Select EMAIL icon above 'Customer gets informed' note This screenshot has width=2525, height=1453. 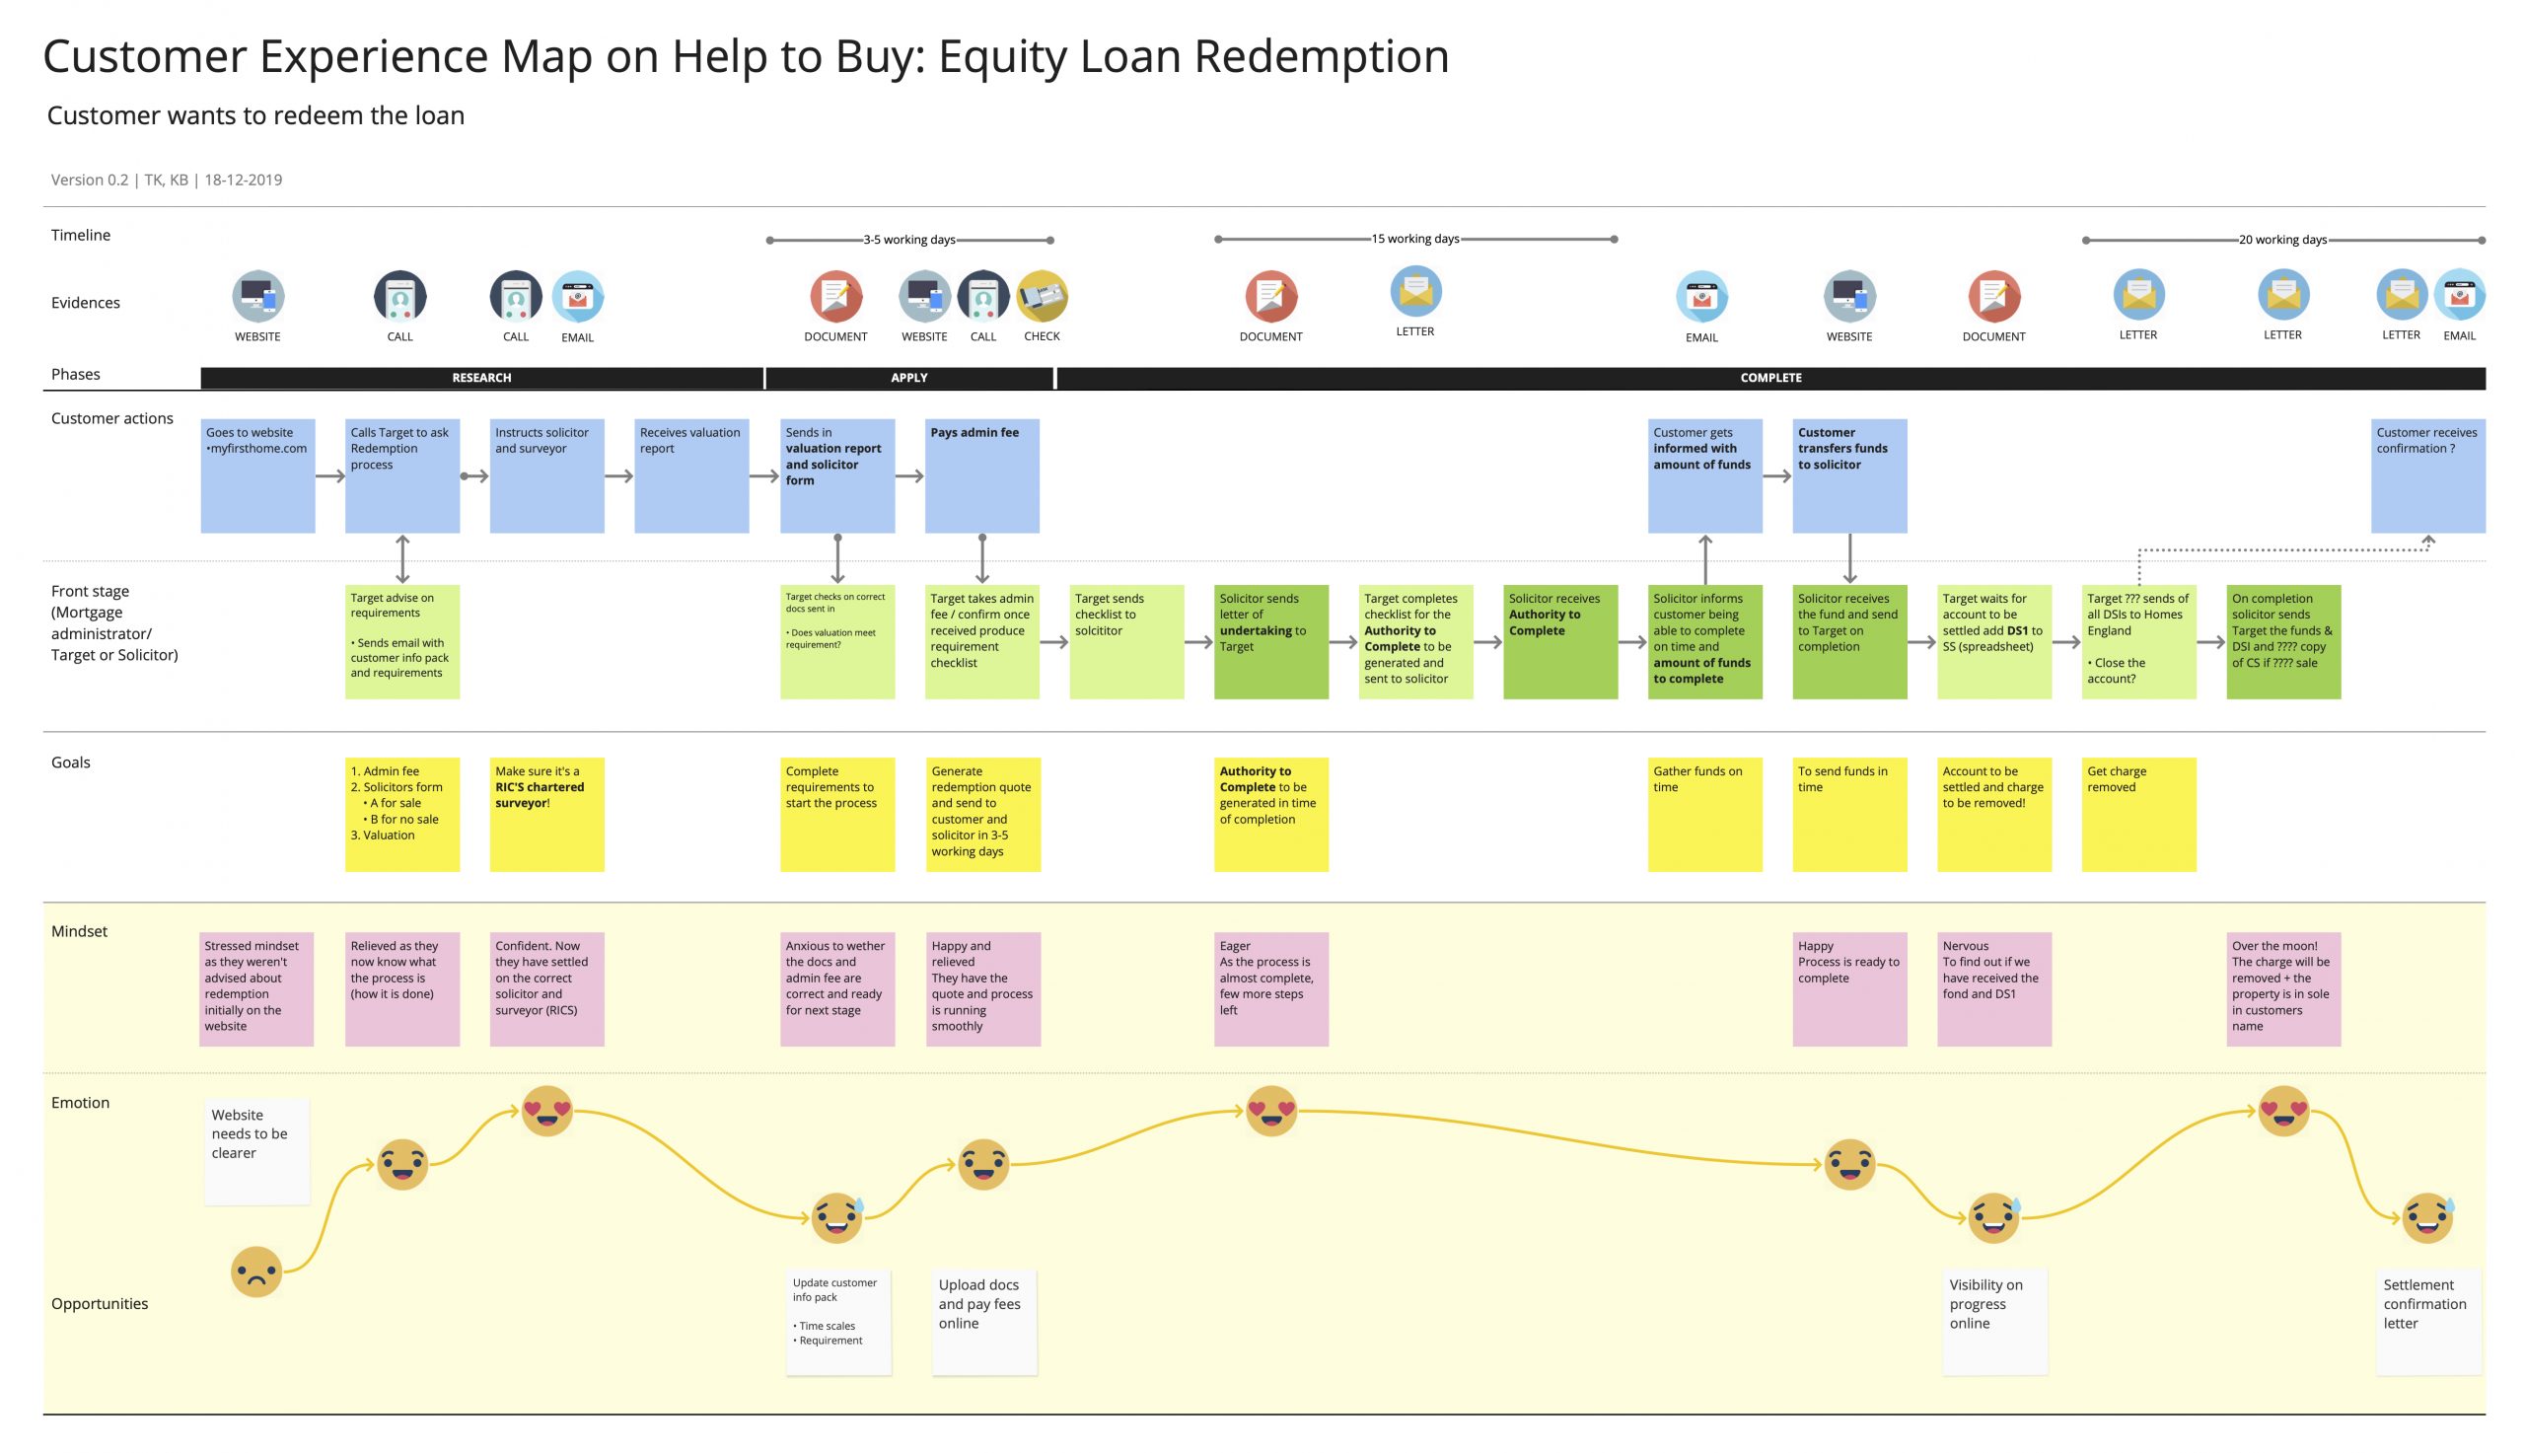(x=1702, y=296)
